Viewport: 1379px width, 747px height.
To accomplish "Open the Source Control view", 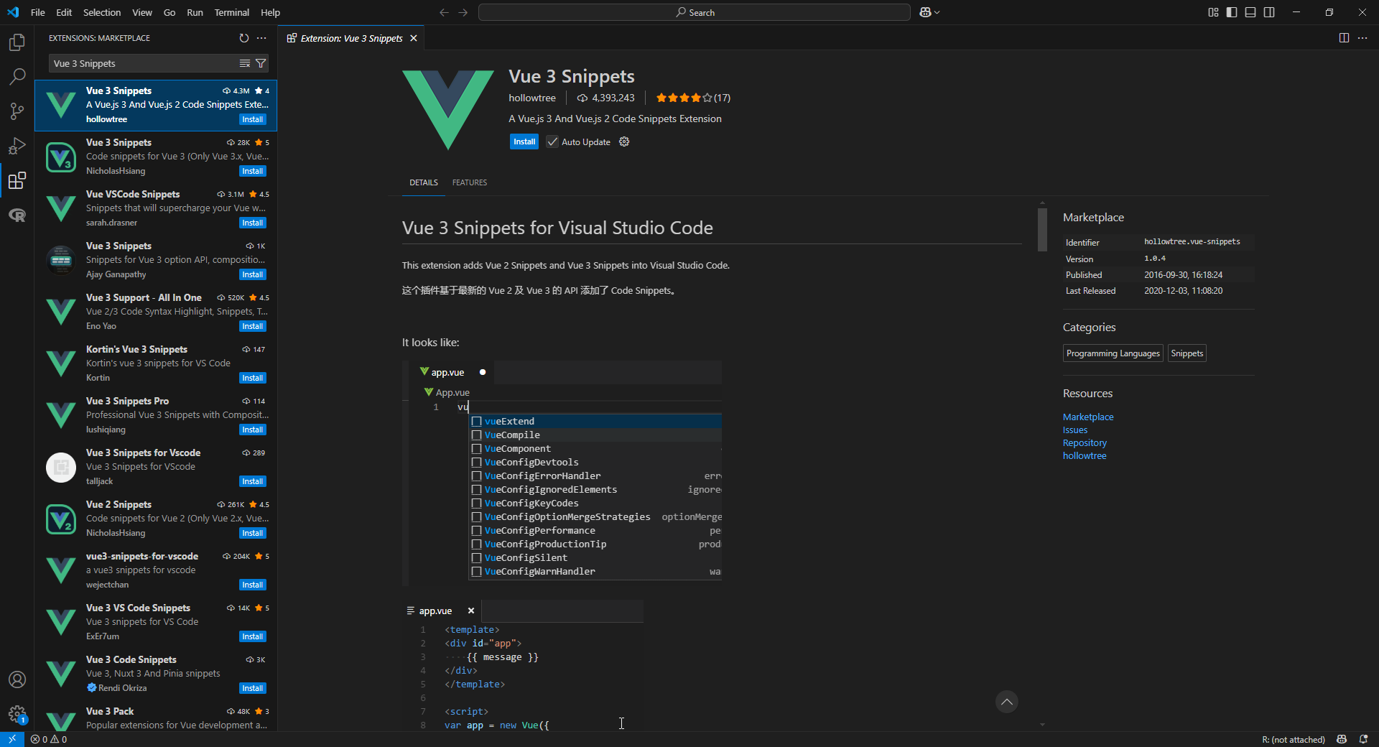I will pyautogui.click(x=17, y=111).
